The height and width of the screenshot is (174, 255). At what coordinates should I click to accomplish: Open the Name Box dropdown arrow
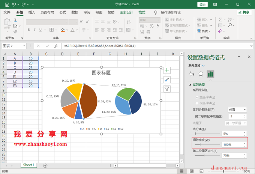tap(24, 46)
